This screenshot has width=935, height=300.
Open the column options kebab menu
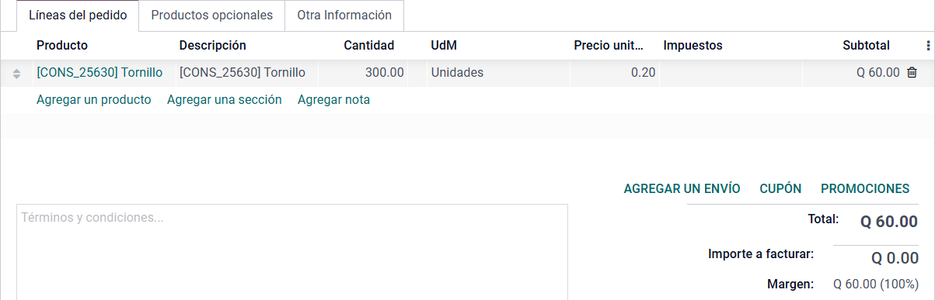(x=928, y=46)
